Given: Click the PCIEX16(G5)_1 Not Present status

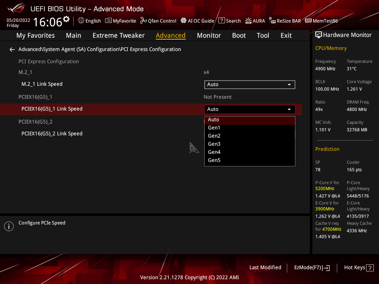Looking at the screenshot, I should (x=218, y=97).
